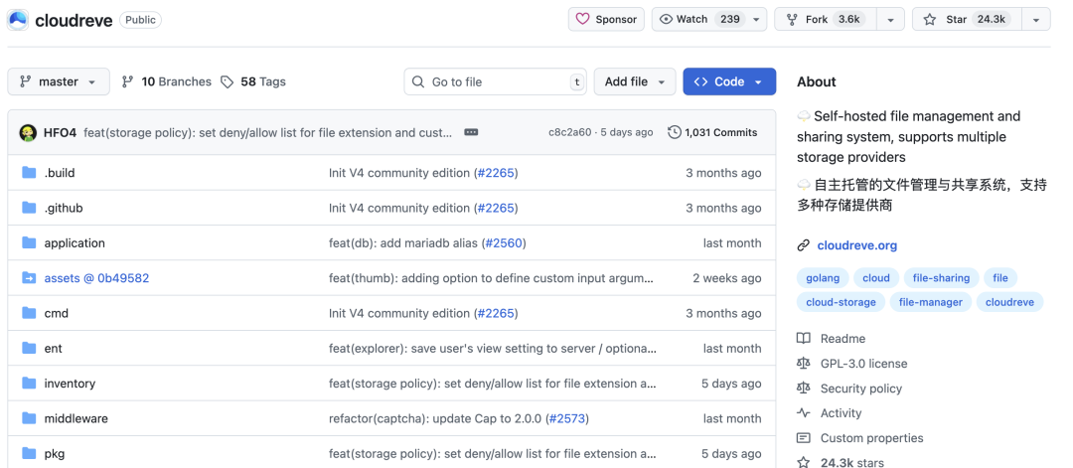
Task: Select the golang topic tag
Action: coord(823,278)
